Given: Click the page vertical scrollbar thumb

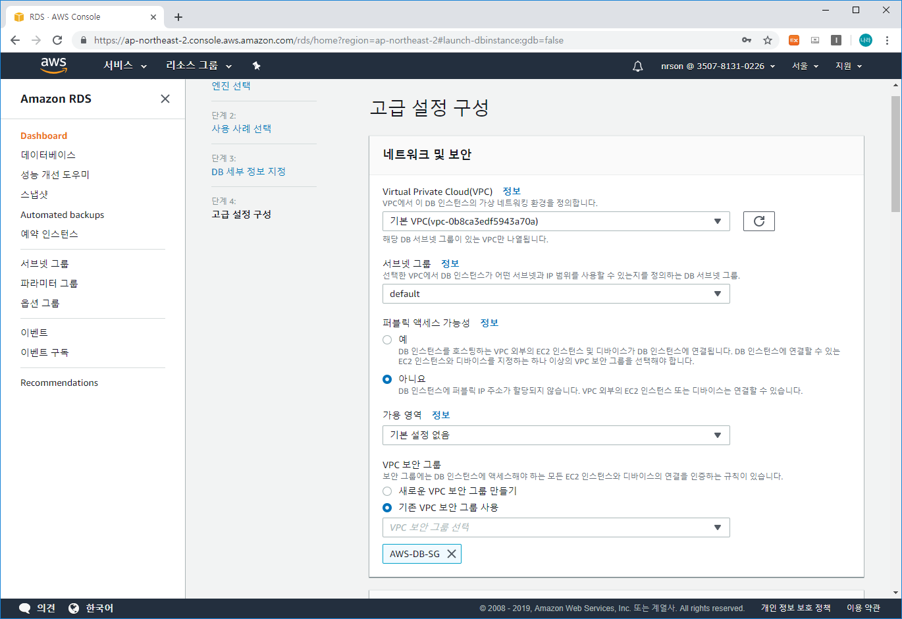Looking at the screenshot, I should coord(895,154).
